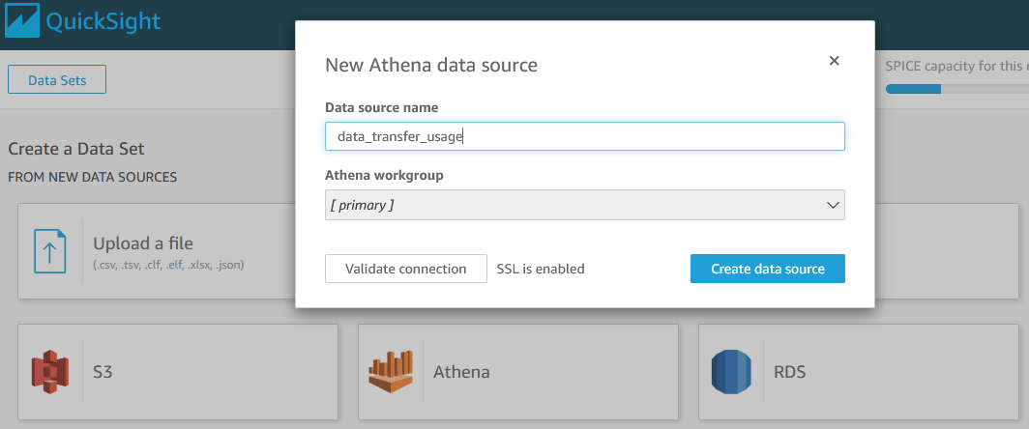Click the QuickSight title text
The height and width of the screenshot is (429, 1029).
pos(106,22)
